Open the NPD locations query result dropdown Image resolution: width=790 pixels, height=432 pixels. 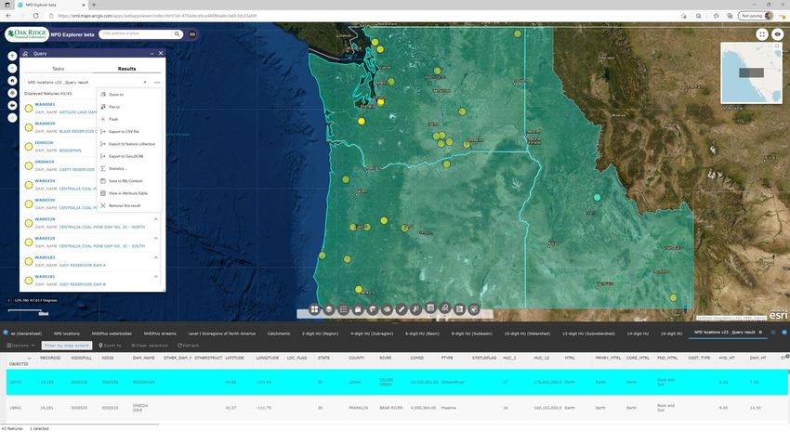coord(87,82)
